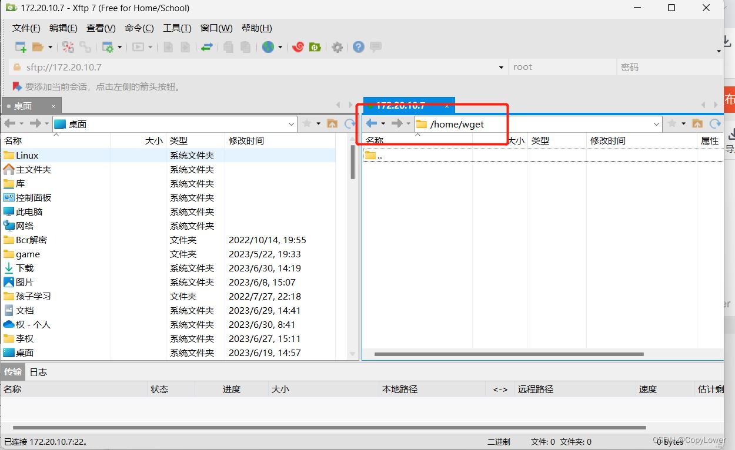735x450 pixels.
Task: Expand the local 桌面 path dropdown
Action: (x=292, y=124)
